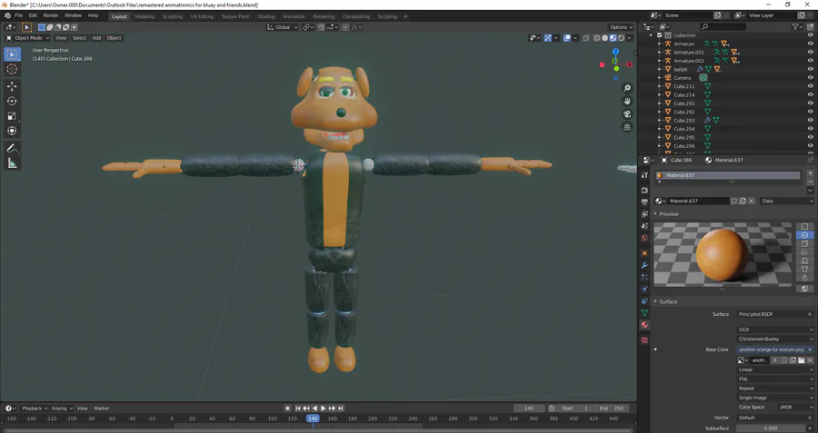Open the File menu
The width and height of the screenshot is (818, 433).
tap(18, 15)
